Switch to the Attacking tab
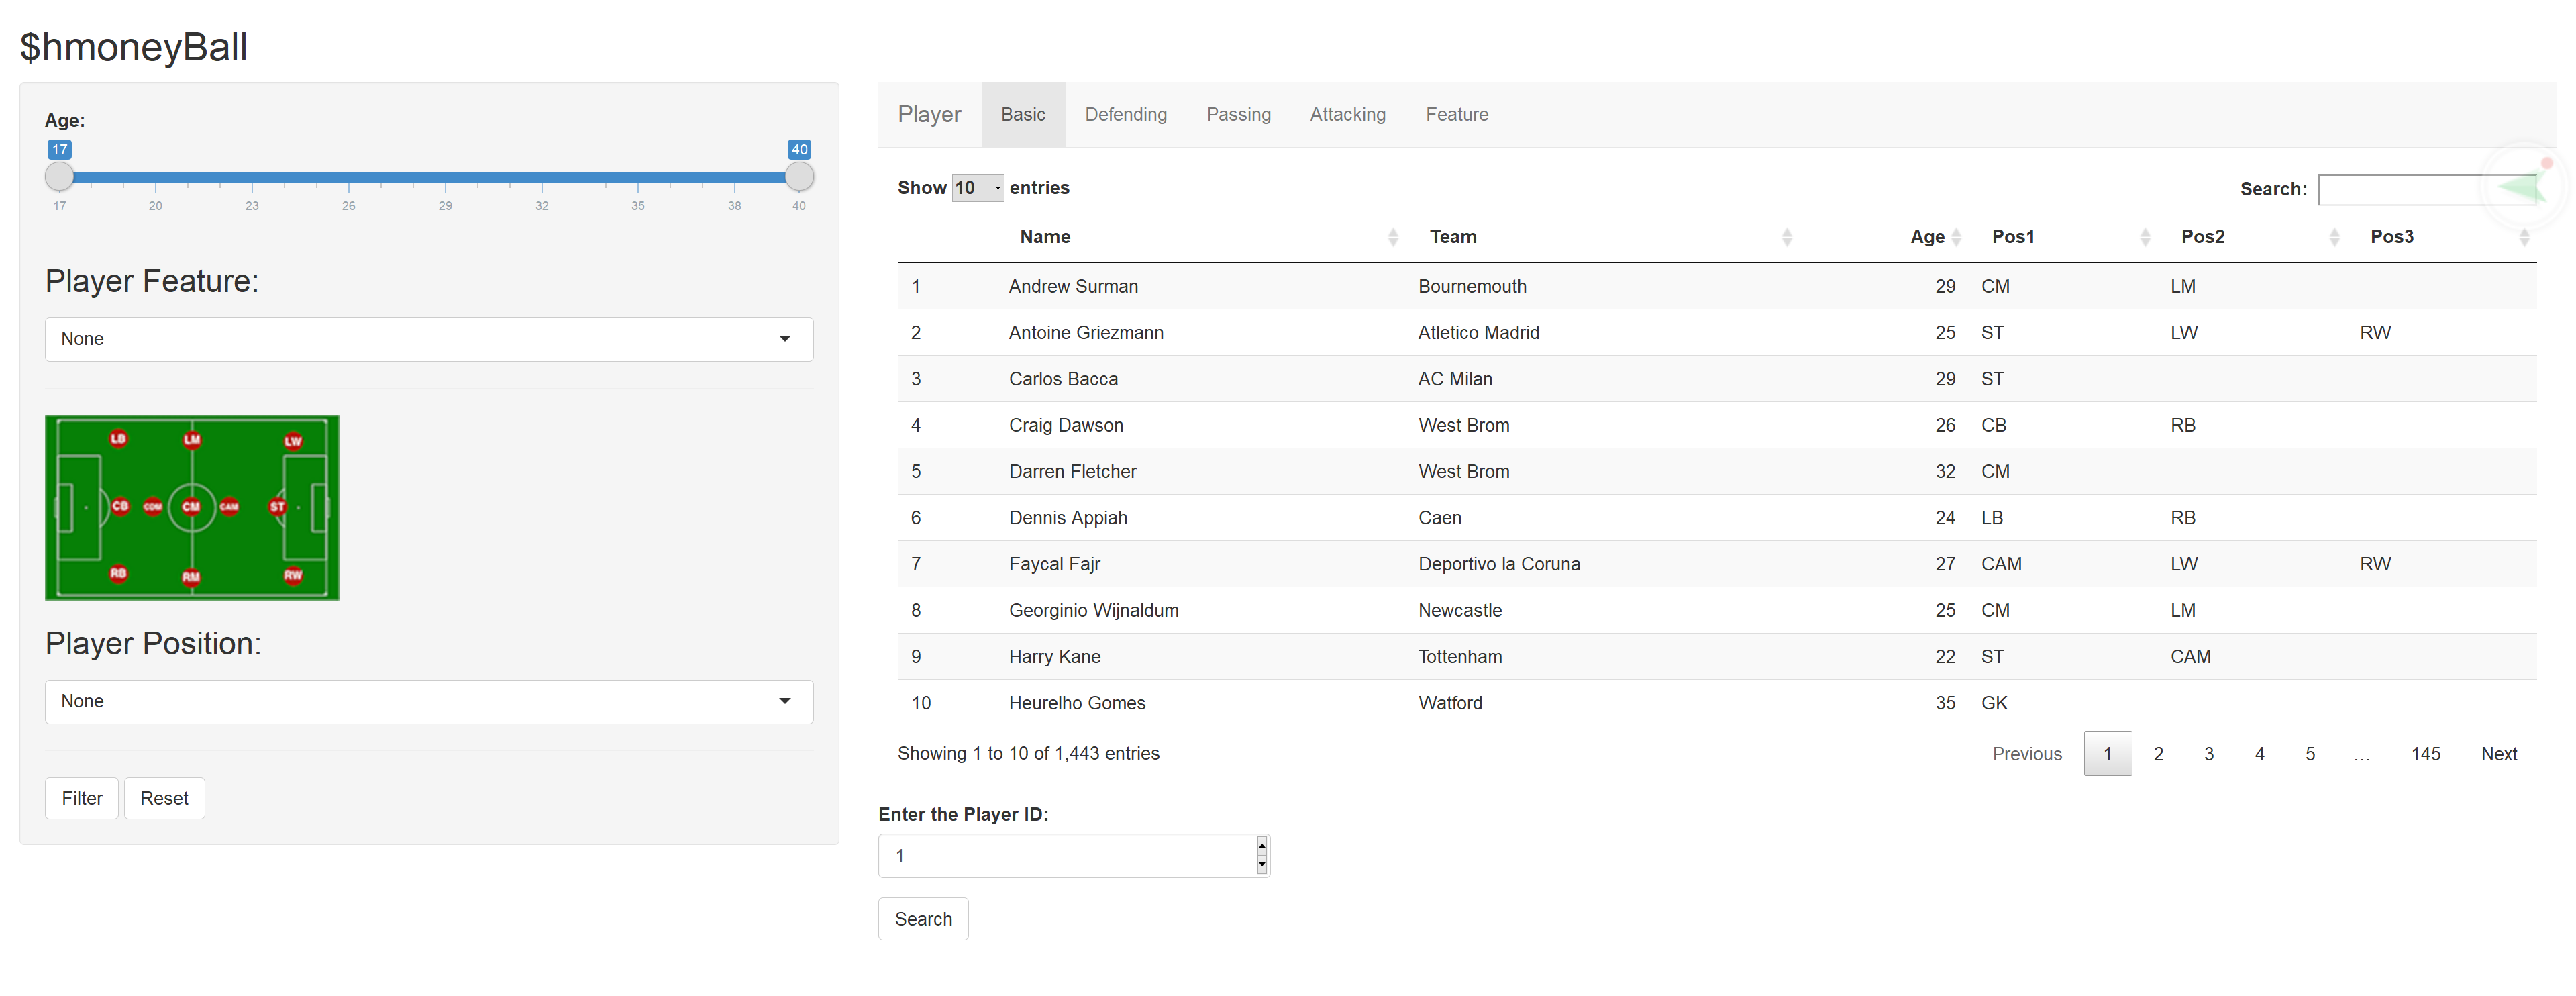Viewport: 2576px width, 996px height. (x=1347, y=115)
